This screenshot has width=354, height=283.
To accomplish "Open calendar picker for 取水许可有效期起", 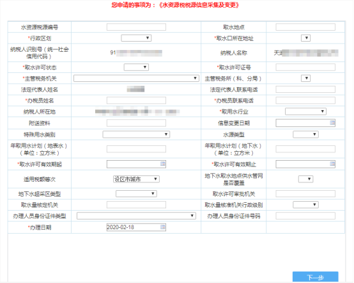I will 163,164.
